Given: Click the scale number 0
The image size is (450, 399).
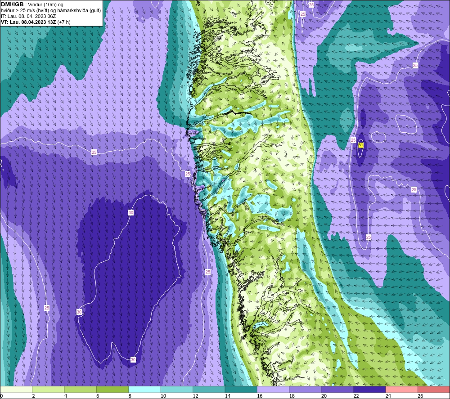Looking at the screenshot, I should (1, 396).
